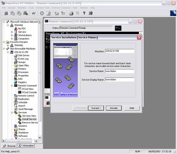Open Remote Control node

tap(26, 96)
